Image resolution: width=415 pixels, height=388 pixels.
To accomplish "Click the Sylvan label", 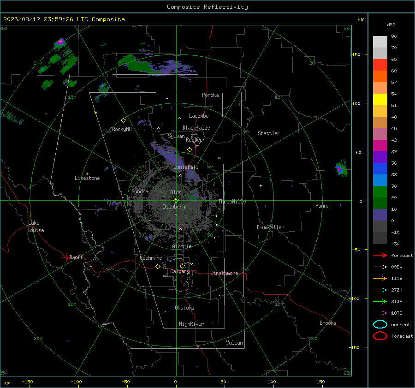I will point(176,136).
